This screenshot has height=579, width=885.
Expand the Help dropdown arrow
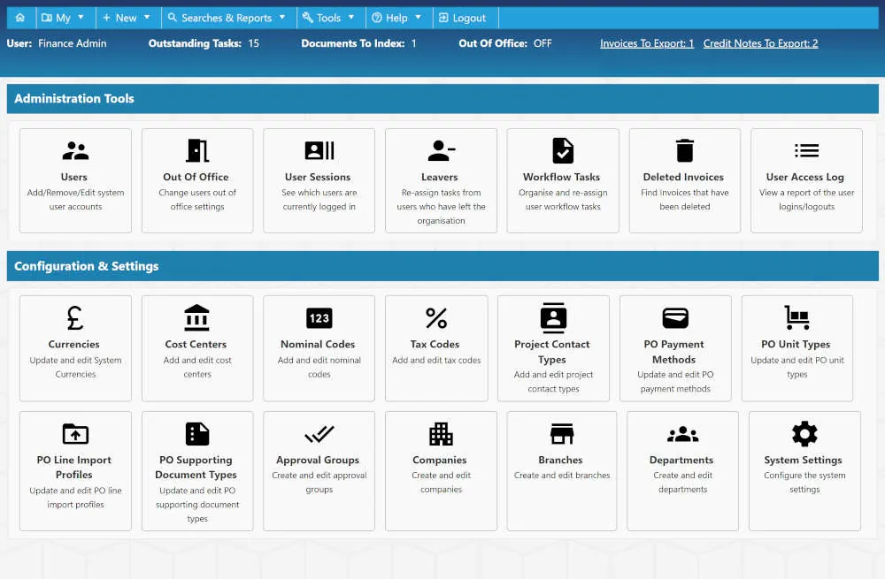tap(418, 18)
